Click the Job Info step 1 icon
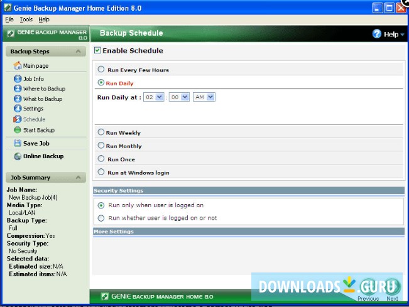The height and width of the screenshot is (307, 409). [x=17, y=78]
